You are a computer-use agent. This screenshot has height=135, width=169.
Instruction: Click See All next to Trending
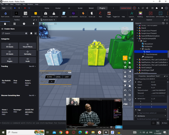(32, 66)
